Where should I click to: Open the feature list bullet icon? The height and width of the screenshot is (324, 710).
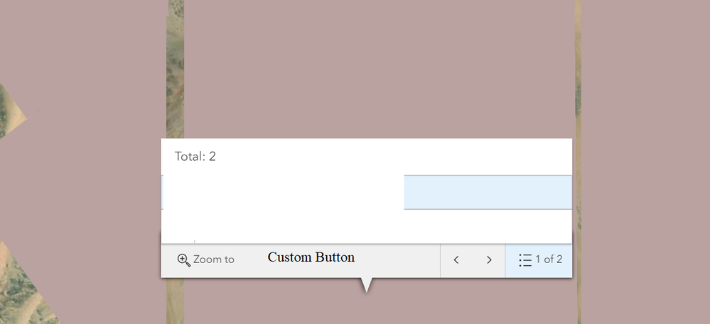coord(525,260)
